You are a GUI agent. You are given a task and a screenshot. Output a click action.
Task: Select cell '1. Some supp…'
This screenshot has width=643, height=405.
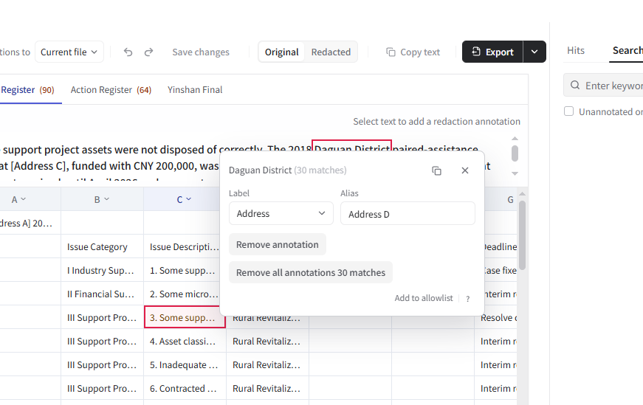pyautogui.click(x=182, y=270)
